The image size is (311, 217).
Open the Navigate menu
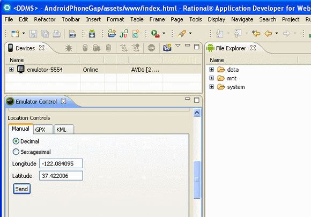click(242, 19)
